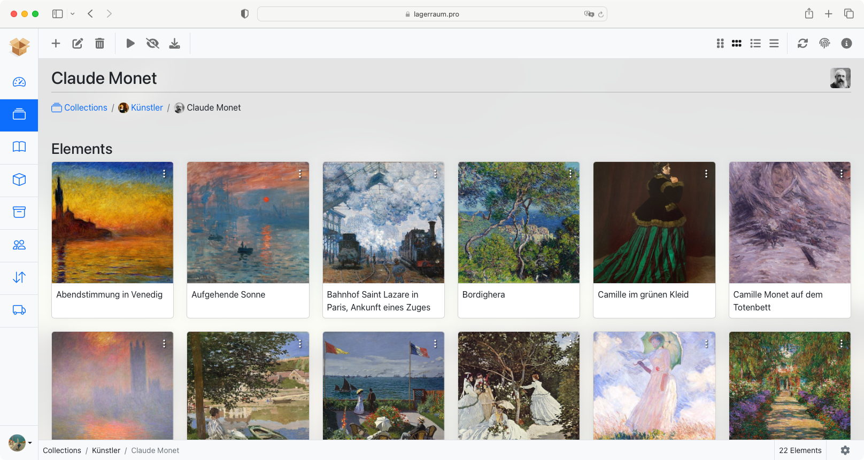This screenshot has width=864, height=460.
Task: Click the title Bordighera
Action: (483, 294)
